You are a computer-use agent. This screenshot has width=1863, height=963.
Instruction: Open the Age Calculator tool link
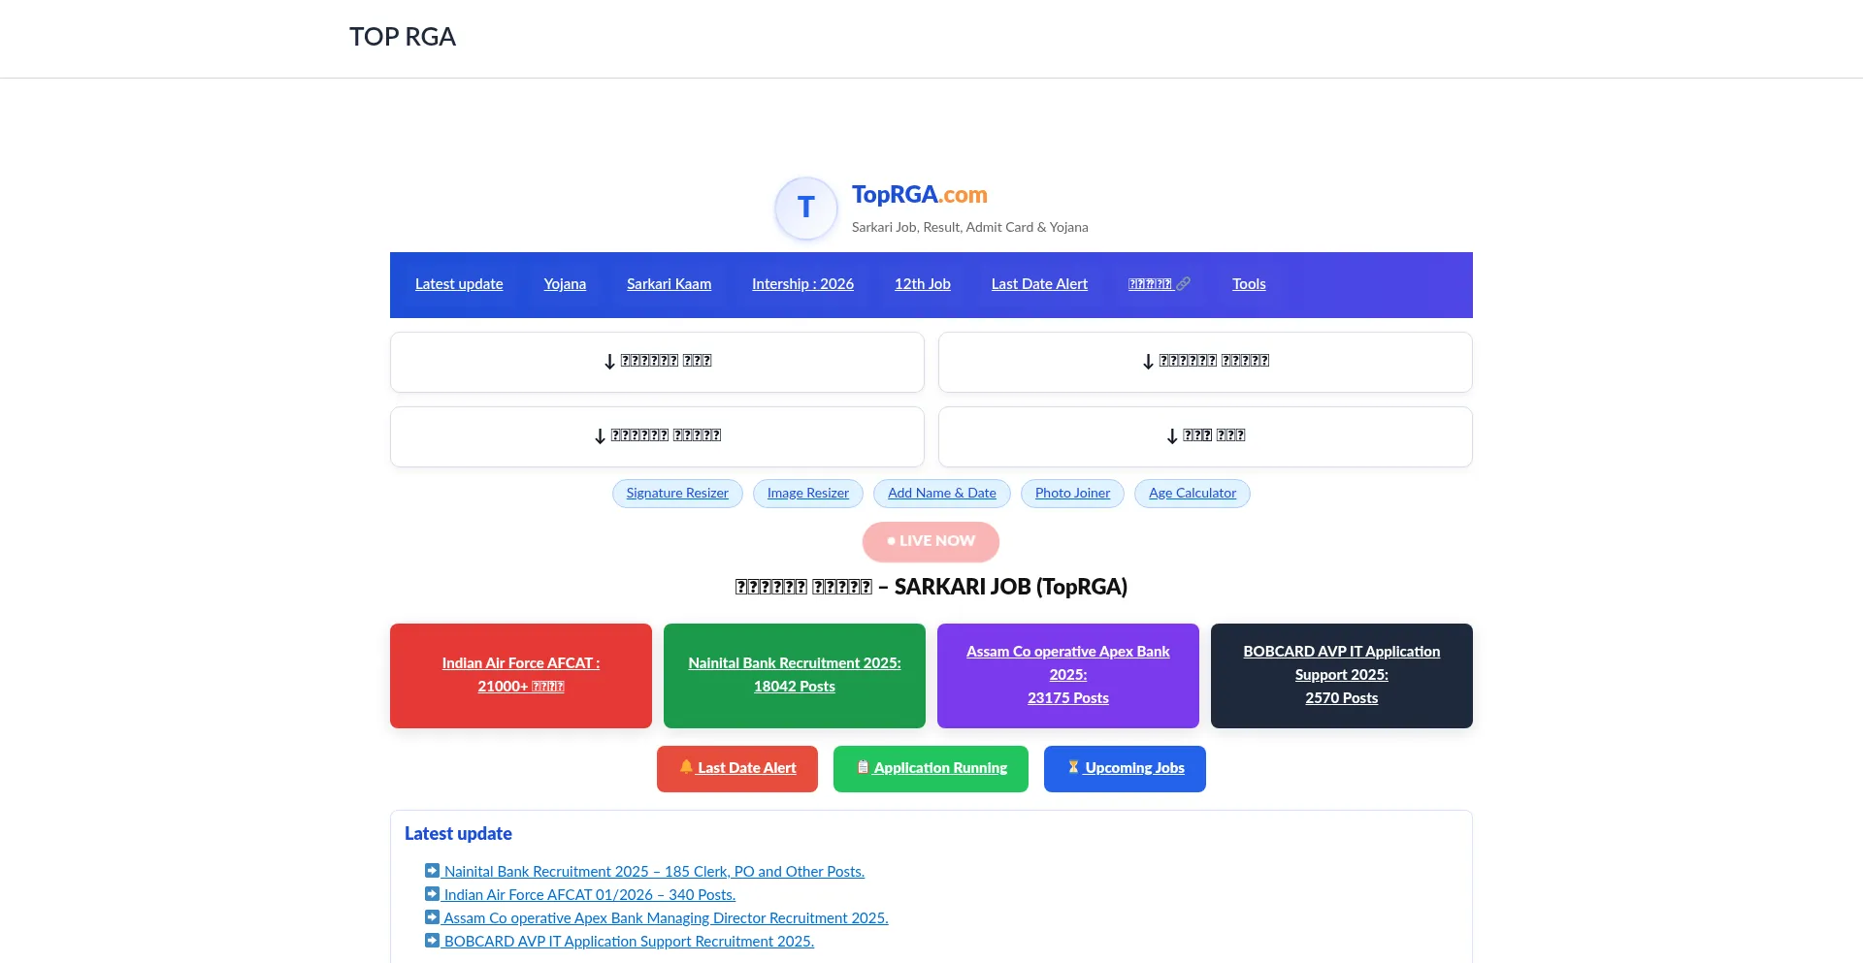(x=1192, y=493)
